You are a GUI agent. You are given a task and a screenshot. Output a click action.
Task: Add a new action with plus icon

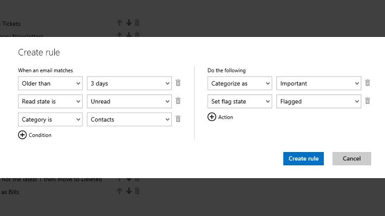coord(212,117)
